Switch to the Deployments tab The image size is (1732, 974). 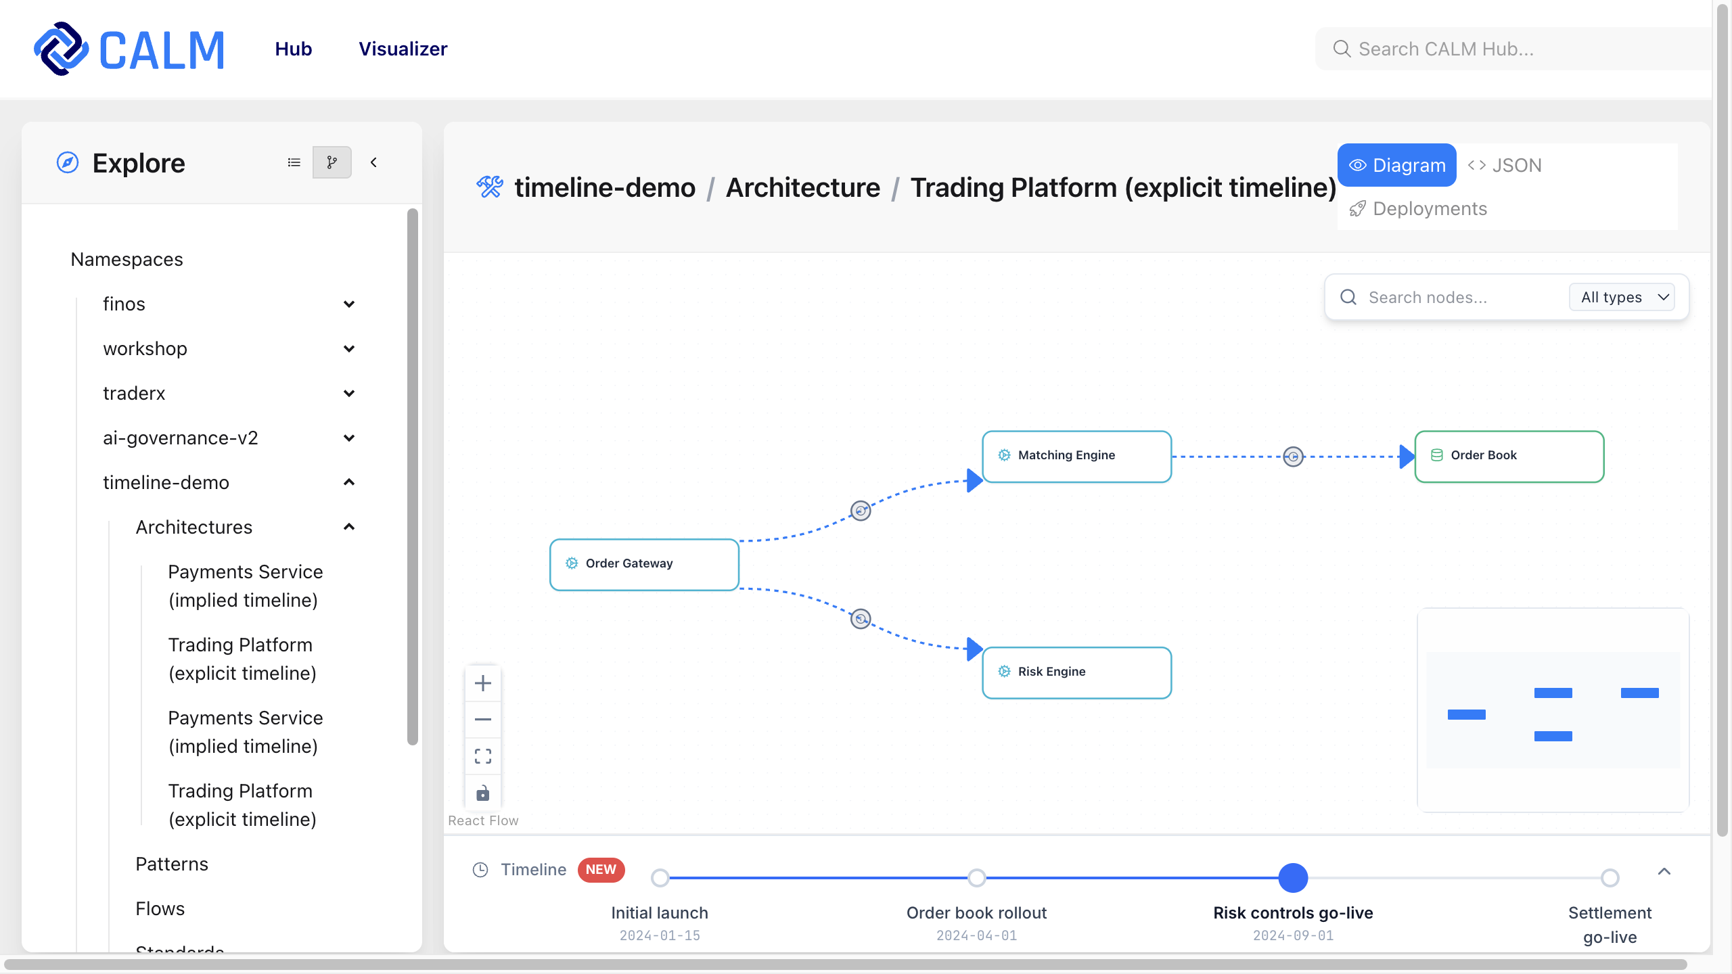[x=1419, y=208]
